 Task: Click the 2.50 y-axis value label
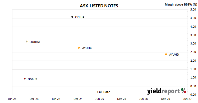193,52
